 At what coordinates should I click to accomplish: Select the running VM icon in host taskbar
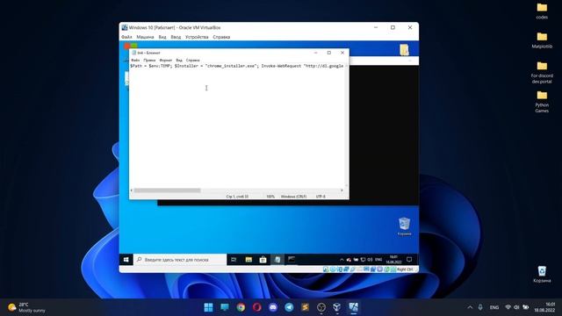353,307
